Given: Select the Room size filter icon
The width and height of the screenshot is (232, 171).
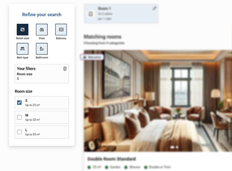Looking at the screenshot, I should point(23,30).
